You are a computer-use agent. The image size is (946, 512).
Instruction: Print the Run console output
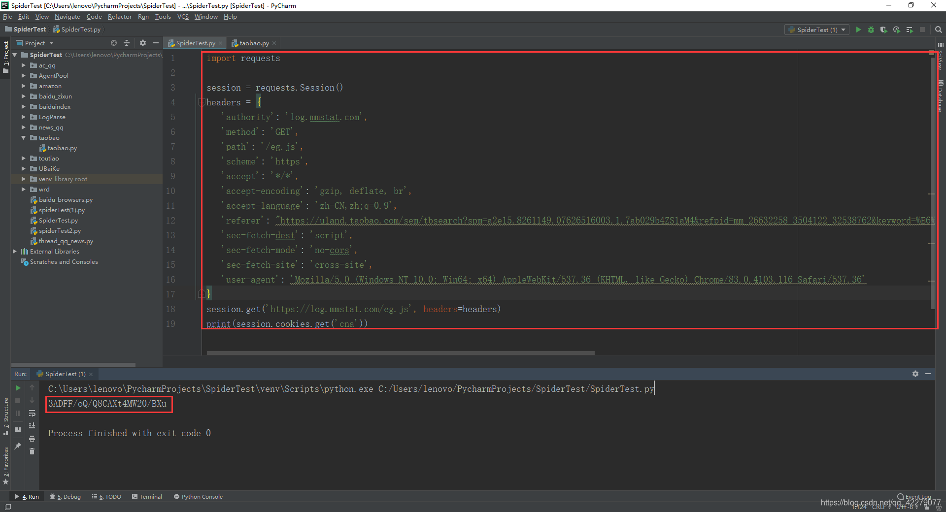click(32, 439)
